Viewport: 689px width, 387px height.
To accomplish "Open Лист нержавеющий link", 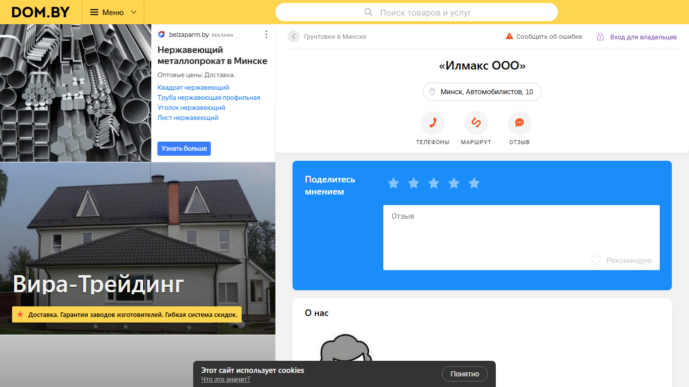I will 188,118.
